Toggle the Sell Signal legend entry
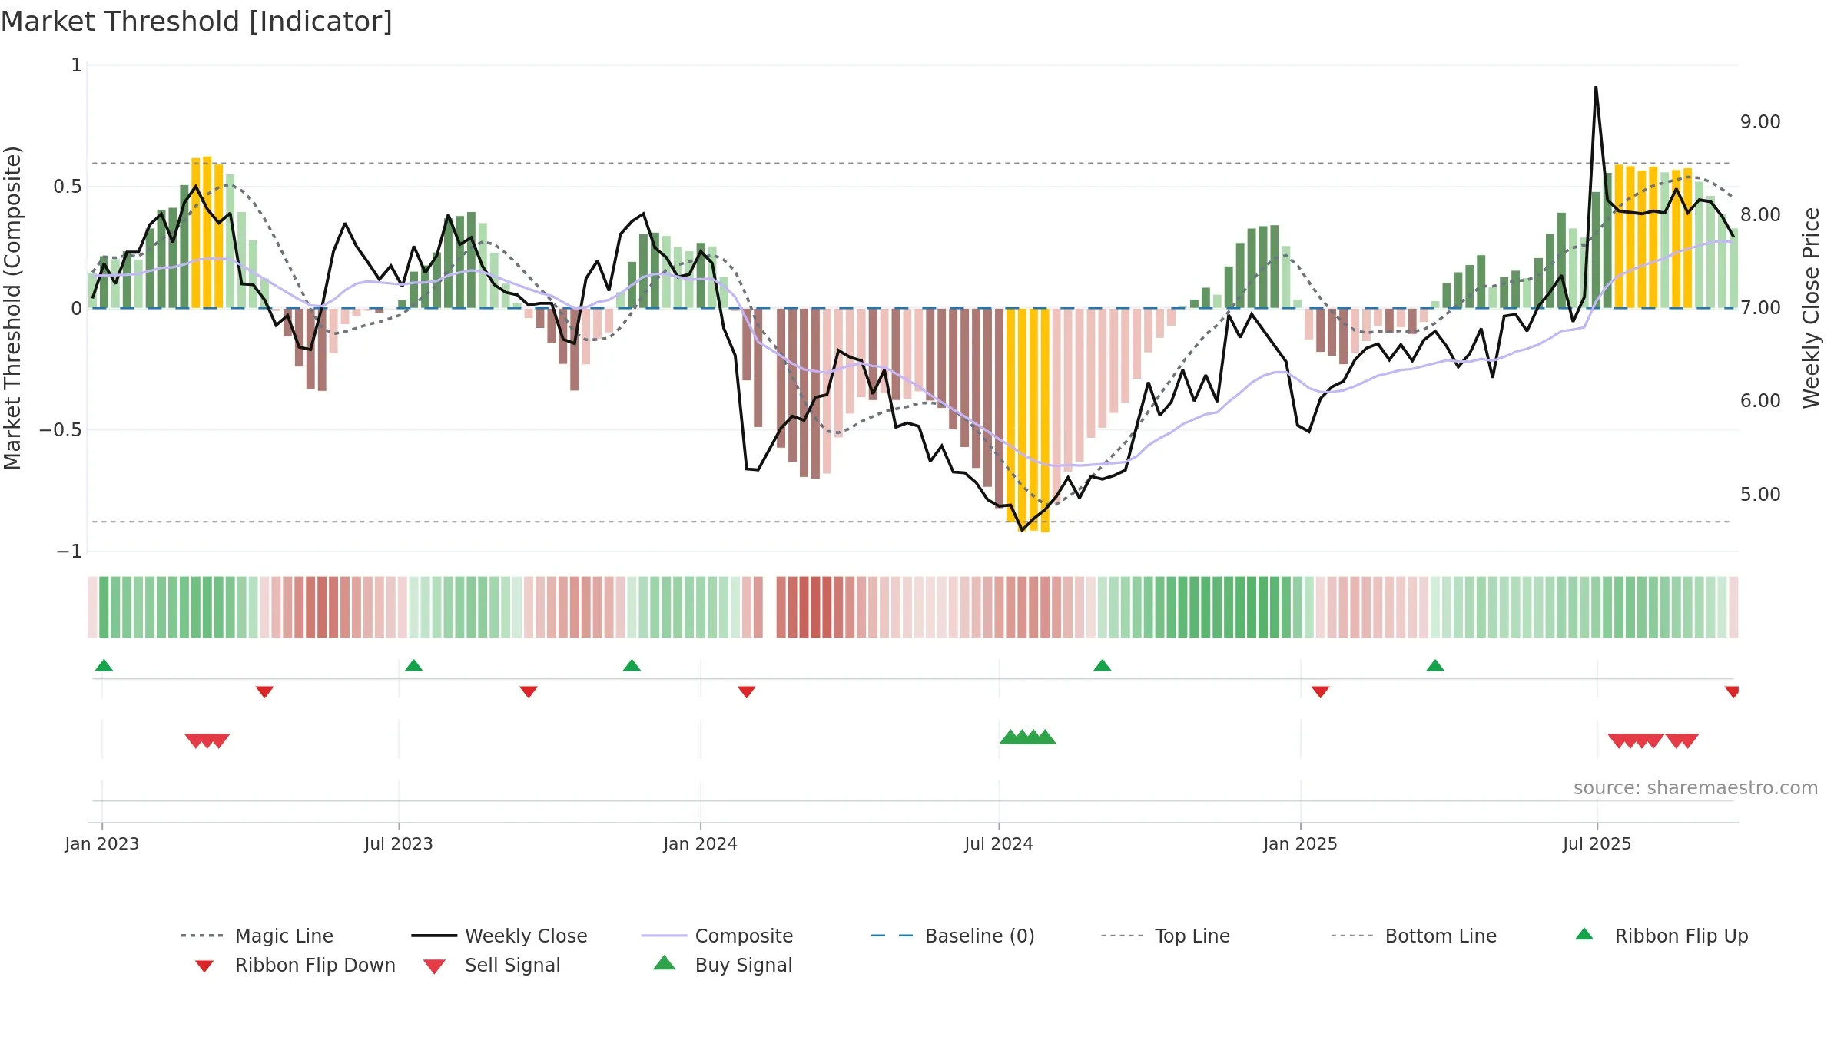 point(492,965)
